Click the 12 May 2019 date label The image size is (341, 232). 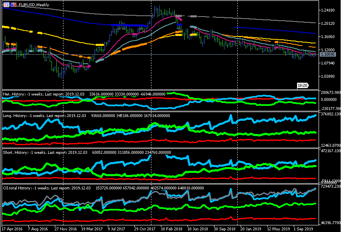[278, 229]
